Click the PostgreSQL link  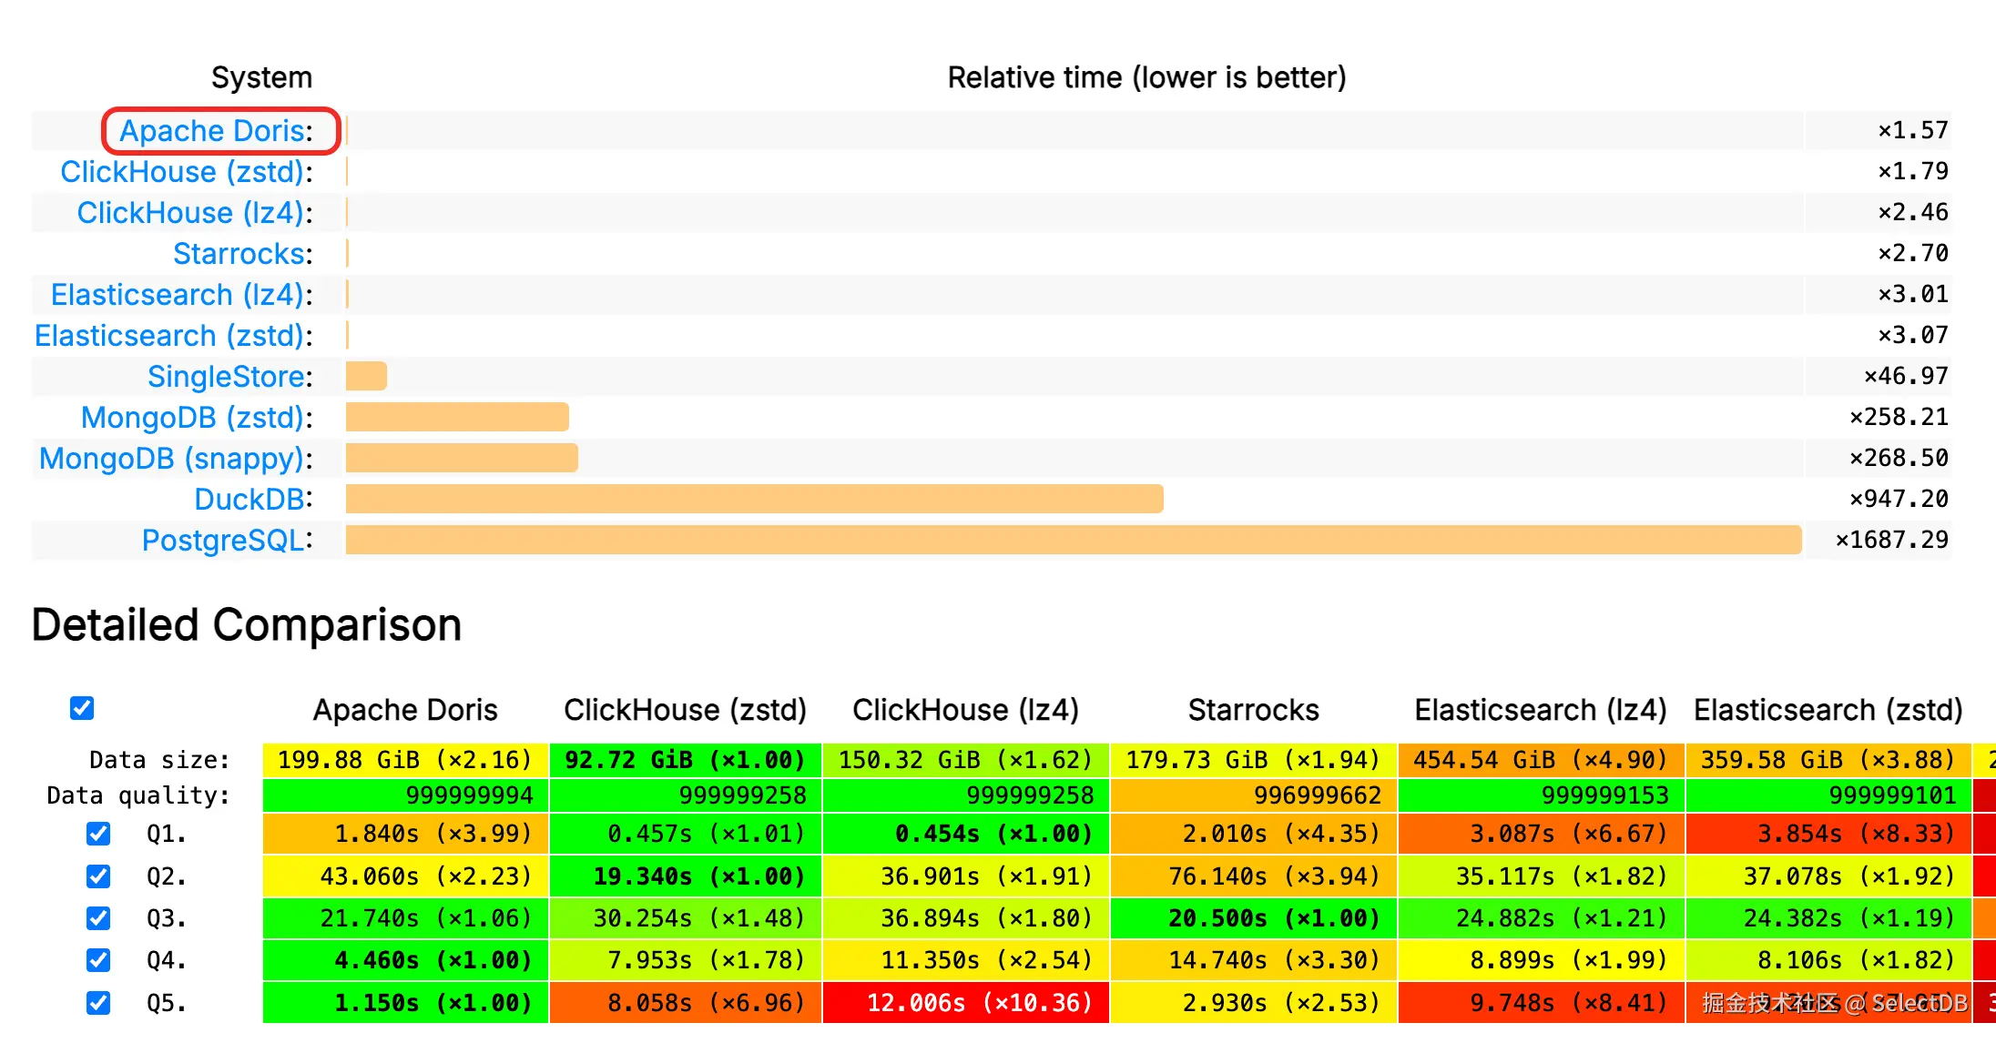tap(223, 541)
